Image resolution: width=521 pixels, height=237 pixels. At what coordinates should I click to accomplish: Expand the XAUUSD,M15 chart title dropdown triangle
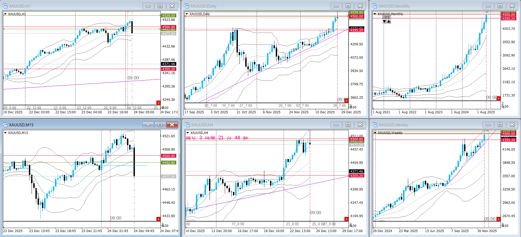click(5, 133)
